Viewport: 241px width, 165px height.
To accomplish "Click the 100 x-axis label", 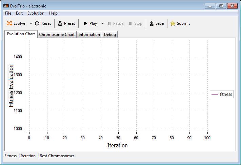I will 207,138.
